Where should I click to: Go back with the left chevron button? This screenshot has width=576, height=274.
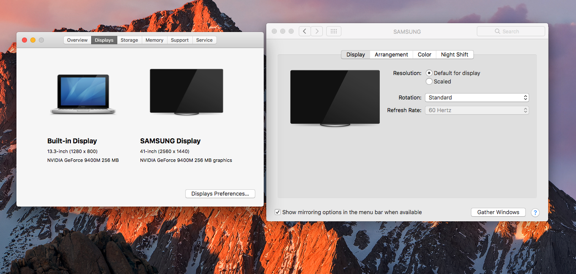click(305, 31)
